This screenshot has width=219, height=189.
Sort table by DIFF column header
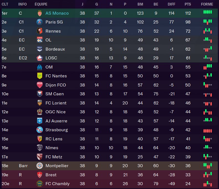172,4
